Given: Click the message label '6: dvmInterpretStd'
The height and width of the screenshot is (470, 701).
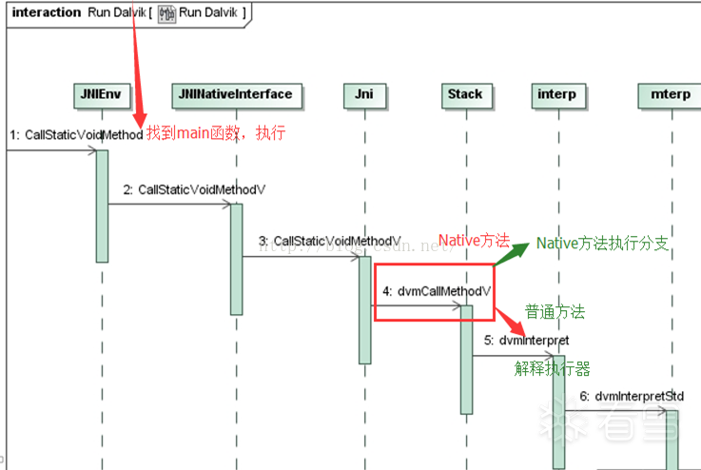Looking at the screenshot, I should pyautogui.click(x=632, y=396).
